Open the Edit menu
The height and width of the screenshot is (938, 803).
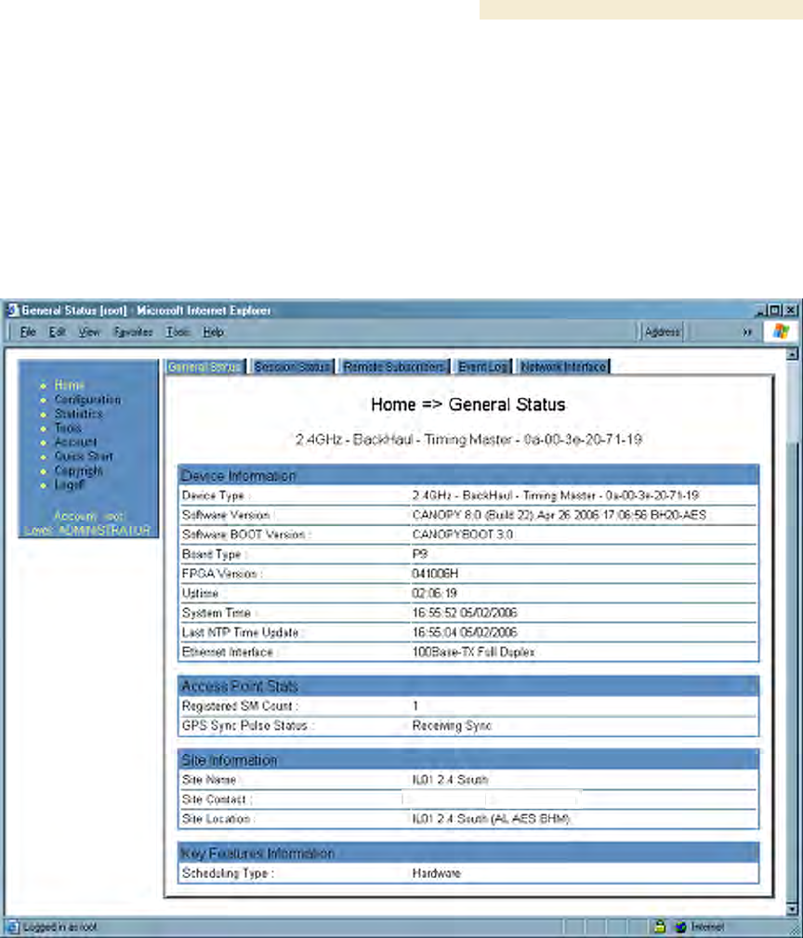(x=57, y=332)
